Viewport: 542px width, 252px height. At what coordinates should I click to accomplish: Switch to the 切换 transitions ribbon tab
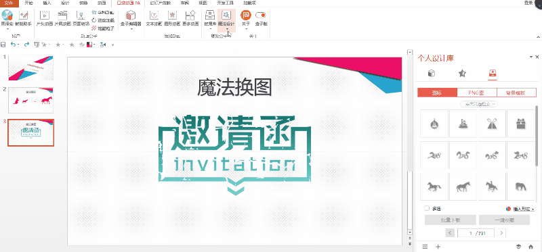pyautogui.click(x=83, y=3)
